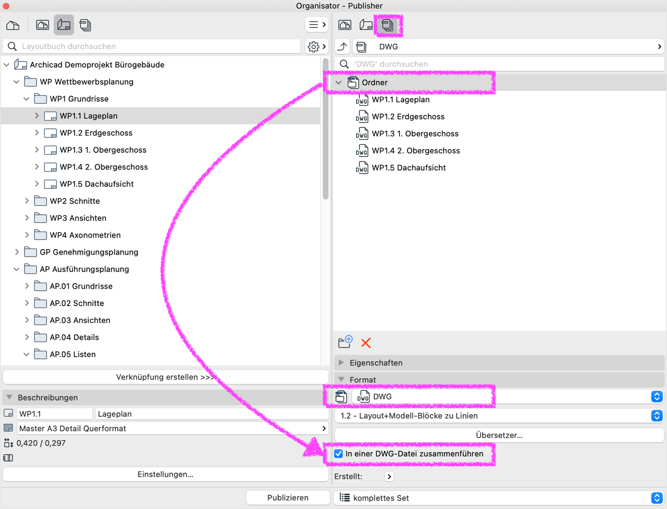Open search settings gear menu
The image size is (667, 509).
317,47
